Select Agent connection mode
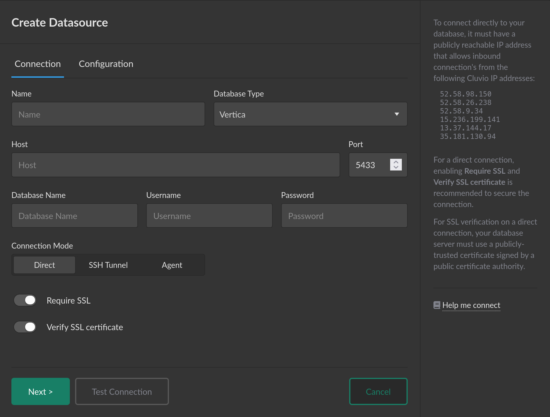The image size is (550, 417). (172, 265)
